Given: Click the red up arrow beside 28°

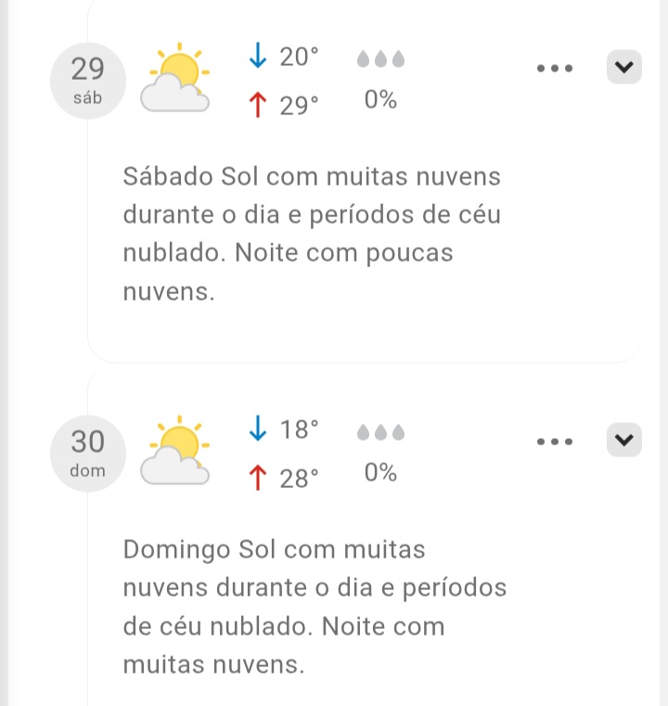Looking at the screenshot, I should [257, 478].
